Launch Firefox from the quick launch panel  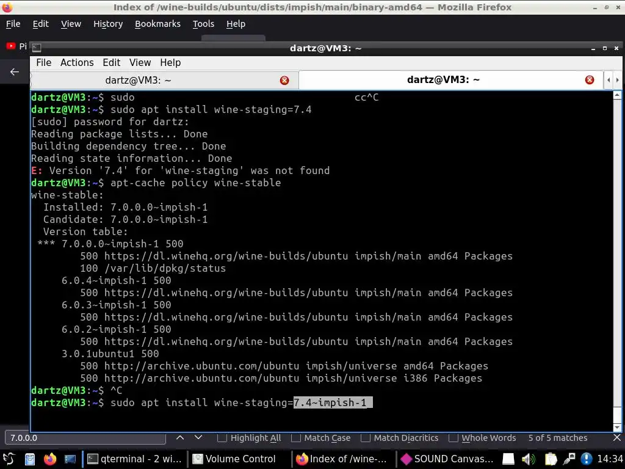(50, 459)
